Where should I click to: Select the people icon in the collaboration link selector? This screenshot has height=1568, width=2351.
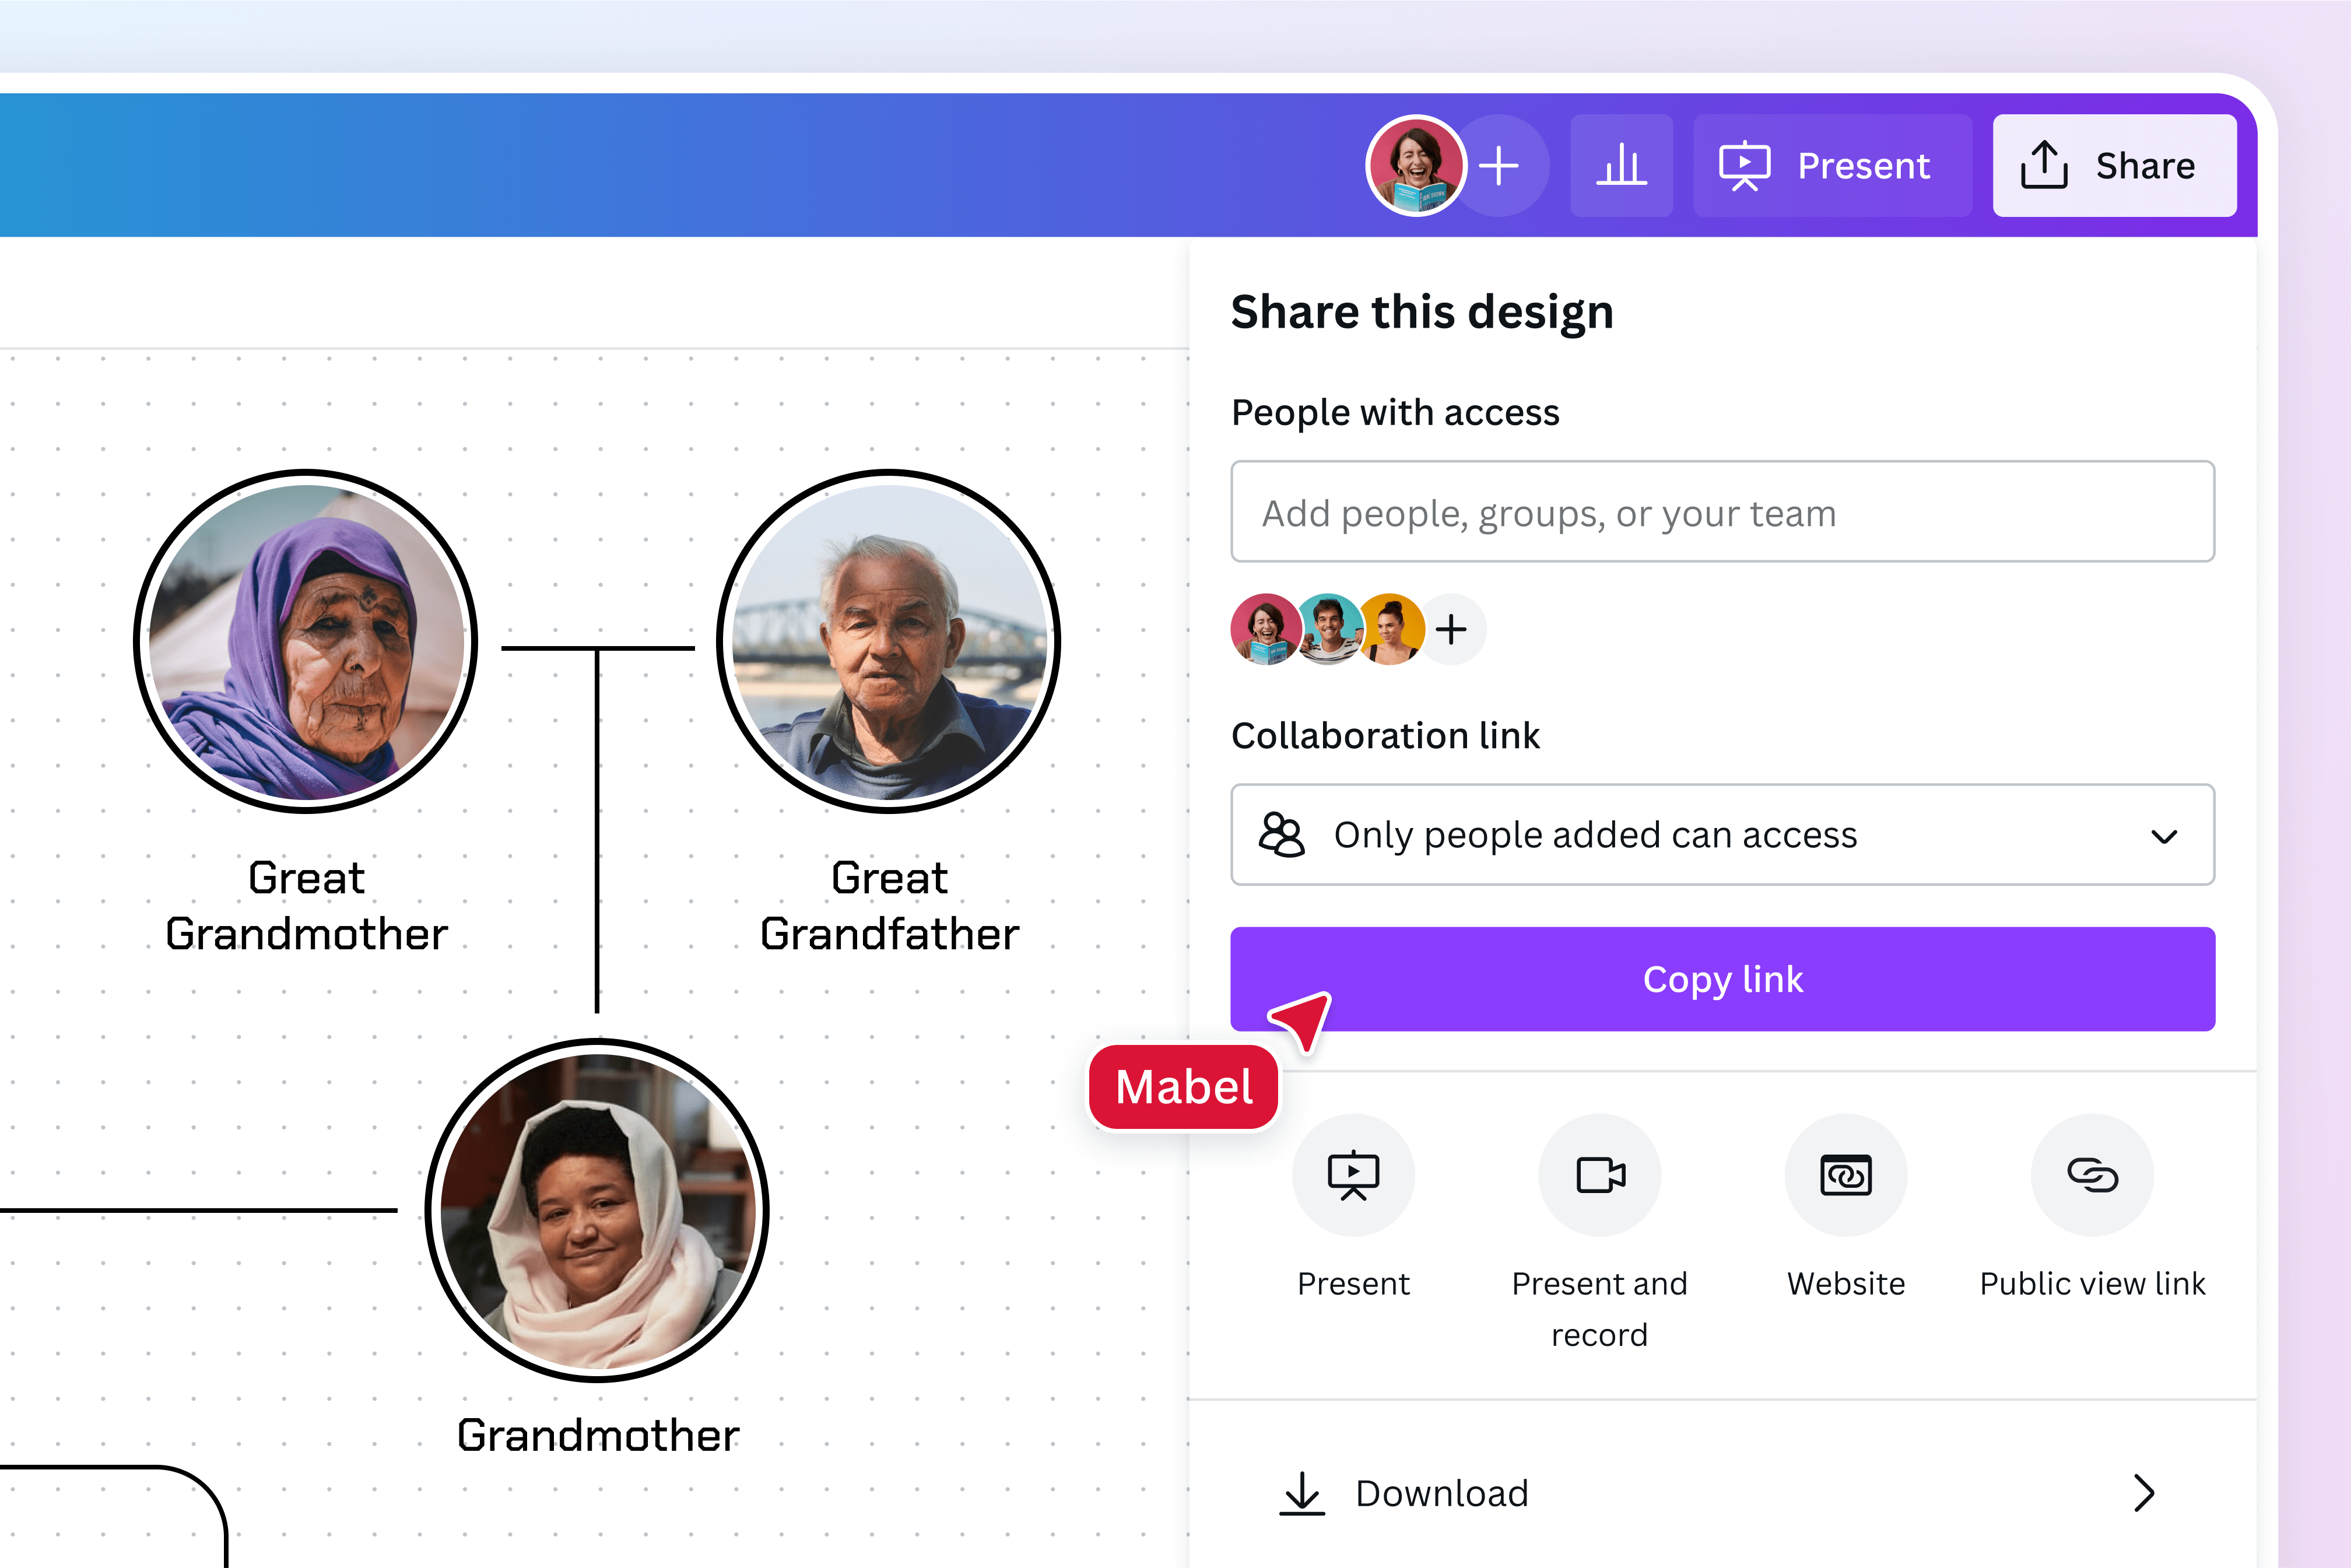point(1283,835)
